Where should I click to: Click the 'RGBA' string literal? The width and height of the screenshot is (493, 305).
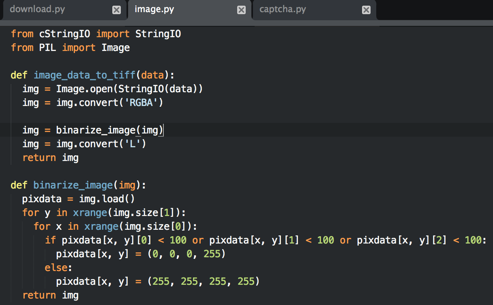pos(141,103)
